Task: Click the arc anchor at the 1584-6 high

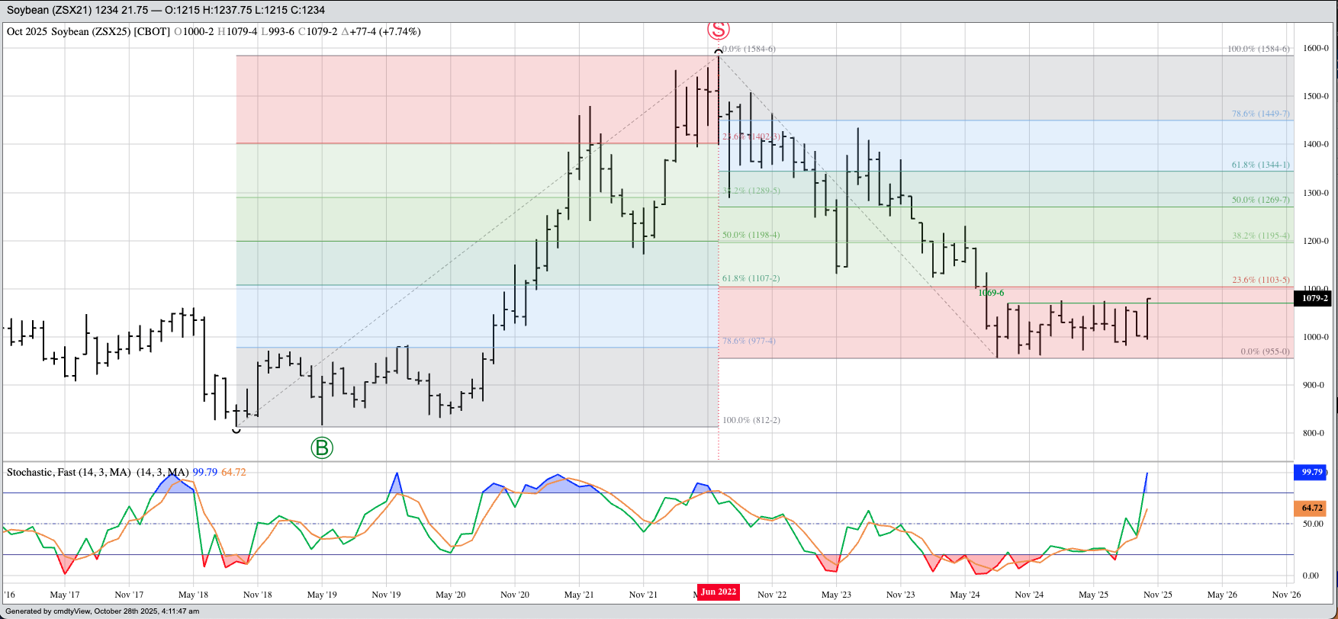Action: pyautogui.click(x=718, y=52)
